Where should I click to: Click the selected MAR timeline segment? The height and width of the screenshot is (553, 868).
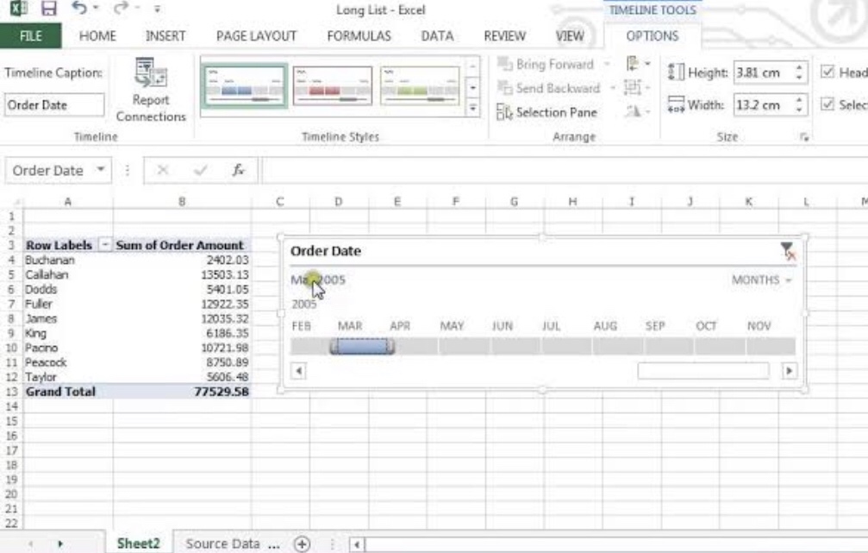click(361, 346)
